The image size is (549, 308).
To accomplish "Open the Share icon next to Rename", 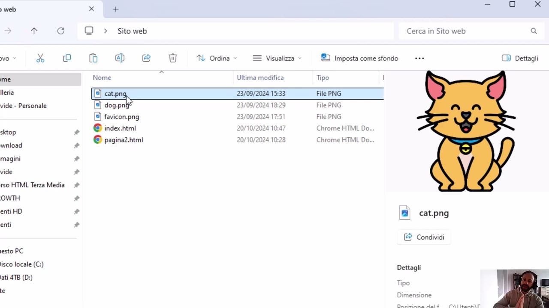I will tap(146, 58).
